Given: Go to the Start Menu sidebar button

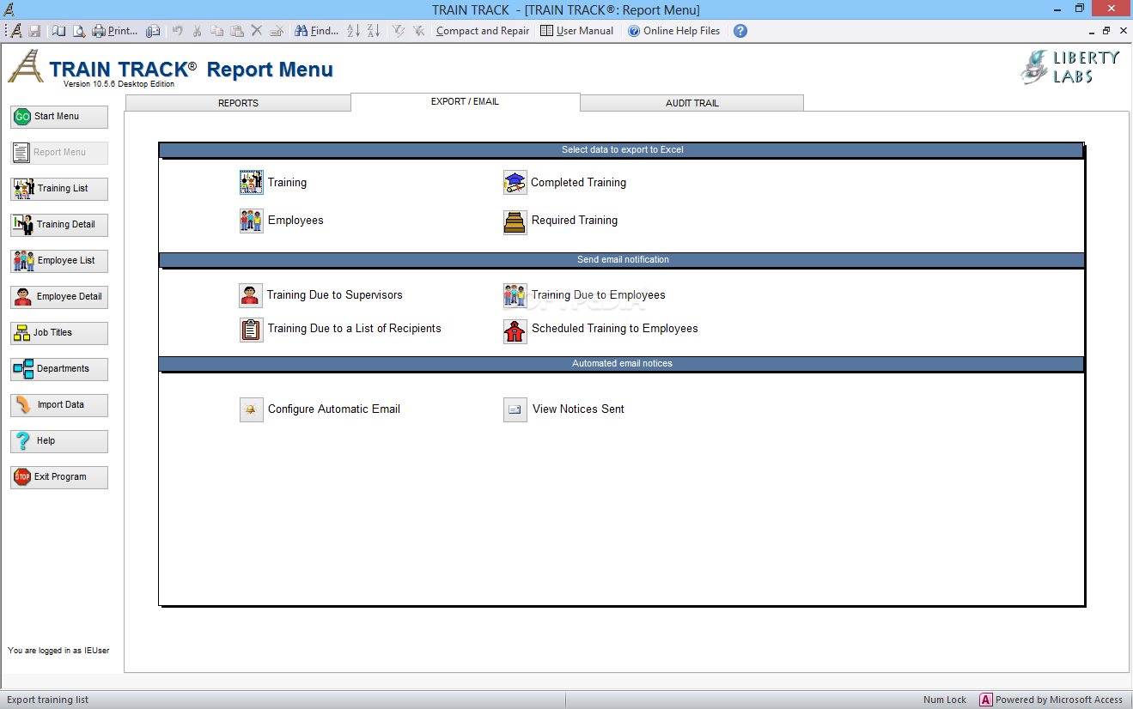Looking at the screenshot, I should (59, 117).
